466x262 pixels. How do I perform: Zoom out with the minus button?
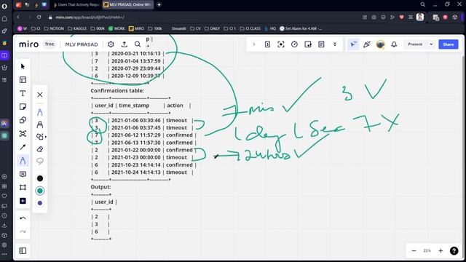click(414, 250)
